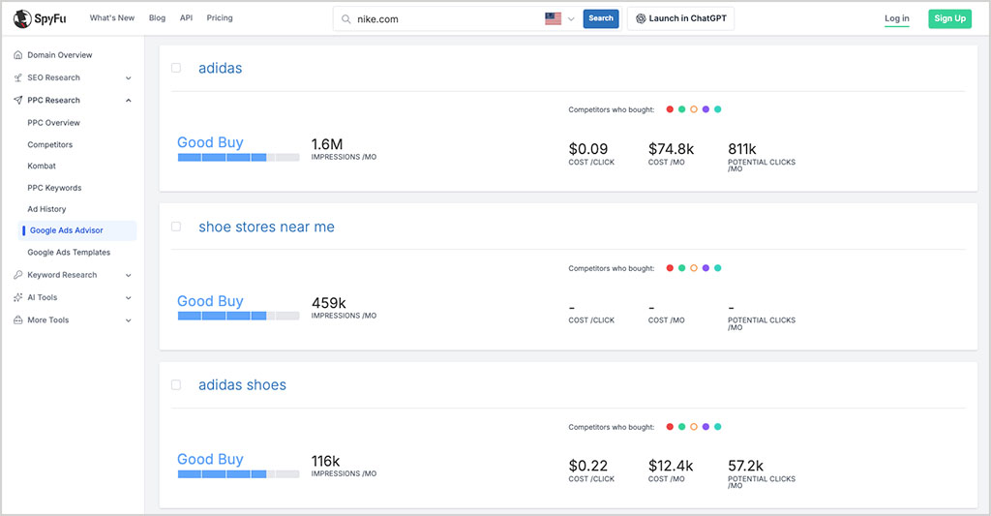This screenshot has height=516, width=991.
Task: Click teal competitor dot in adidas shoes card
Action: (x=718, y=427)
